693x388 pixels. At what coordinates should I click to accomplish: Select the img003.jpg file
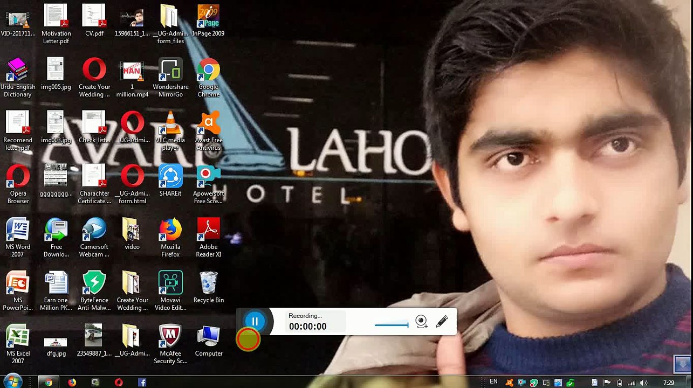56,128
